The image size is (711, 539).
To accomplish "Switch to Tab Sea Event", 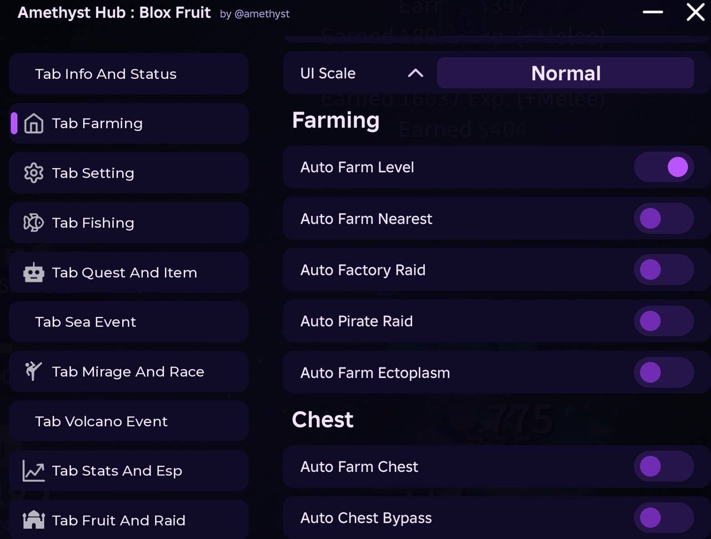I will point(128,322).
